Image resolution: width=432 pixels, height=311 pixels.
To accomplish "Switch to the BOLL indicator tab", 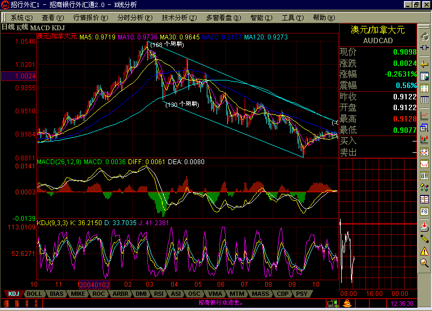I will (x=34, y=294).
